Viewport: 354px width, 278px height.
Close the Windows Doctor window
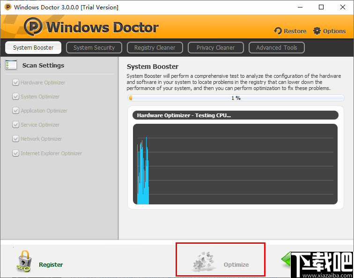point(343,7)
